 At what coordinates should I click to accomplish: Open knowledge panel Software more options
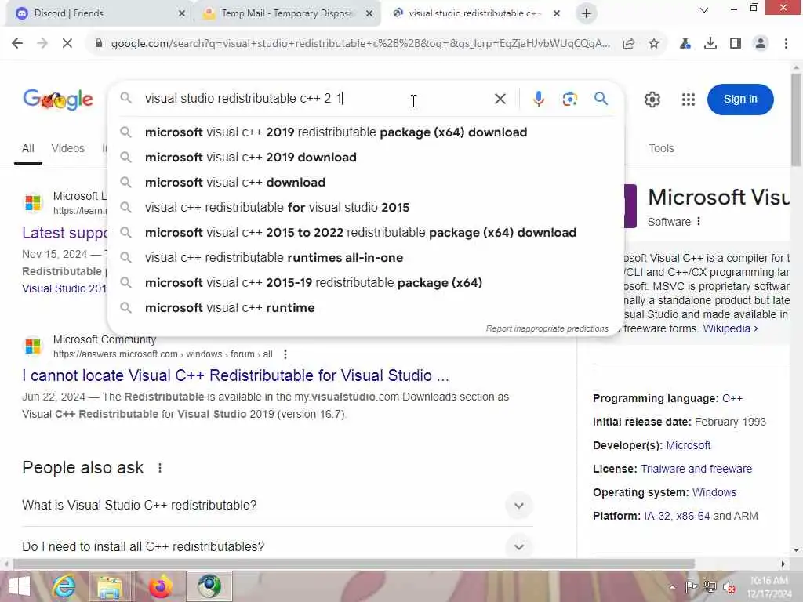(x=699, y=222)
